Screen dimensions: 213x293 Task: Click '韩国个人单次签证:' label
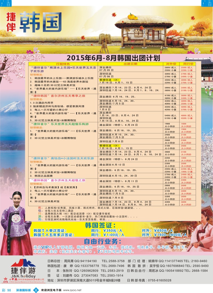coord(50,231)
